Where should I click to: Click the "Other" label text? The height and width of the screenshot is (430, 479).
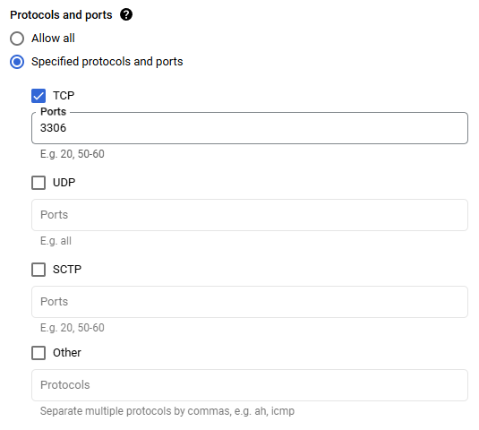click(x=67, y=353)
